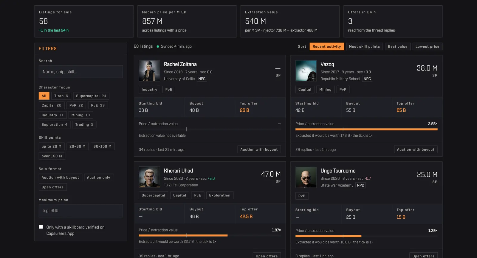Sort by Lowest price
Viewport: 477px width, 258px height.
[428, 46]
